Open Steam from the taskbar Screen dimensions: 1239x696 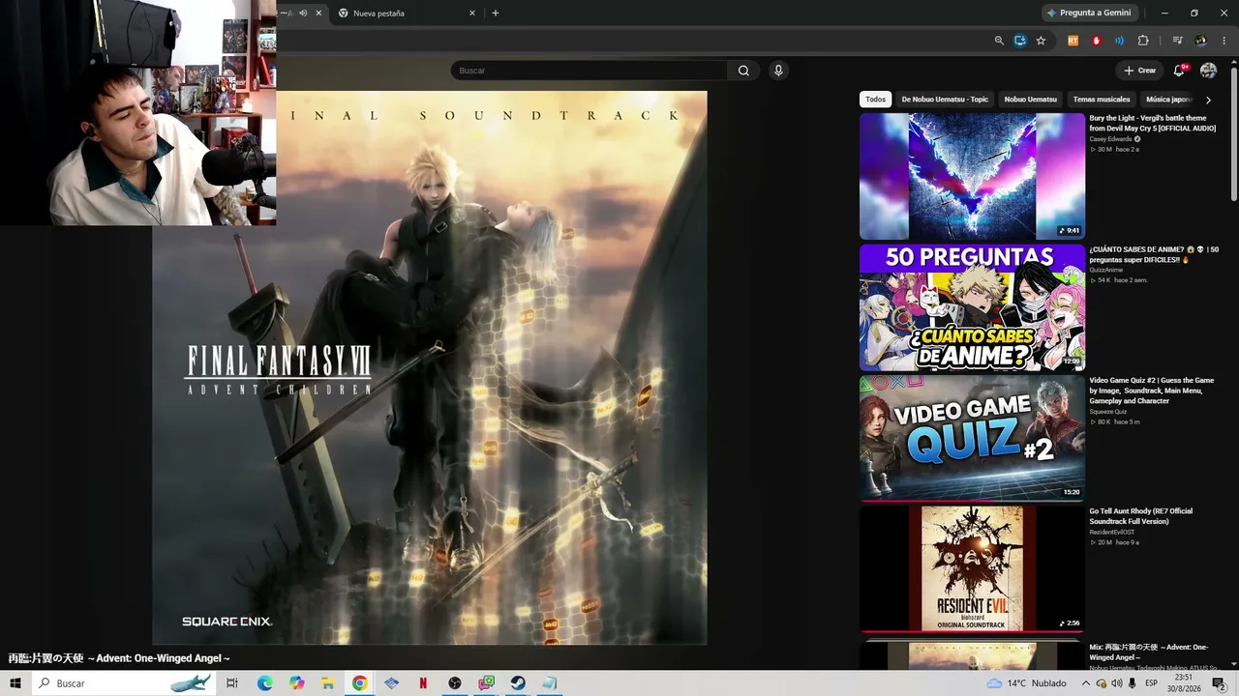tap(519, 683)
